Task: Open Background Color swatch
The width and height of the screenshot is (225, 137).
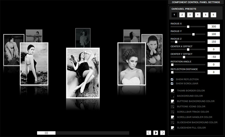Action: click(x=172, y=96)
